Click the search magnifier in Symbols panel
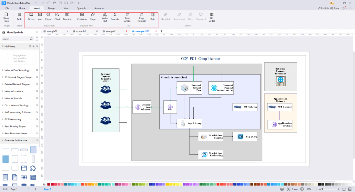The width and height of the screenshot is (355, 192). [31, 39]
